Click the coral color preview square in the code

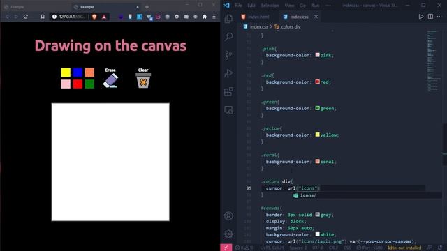[317, 161]
